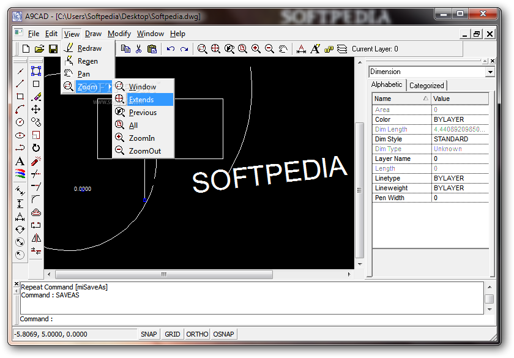Toggle SNAP mode in status bar
Image resolution: width=514 pixels, height=358 pixels.
click(x=149, y=334)
